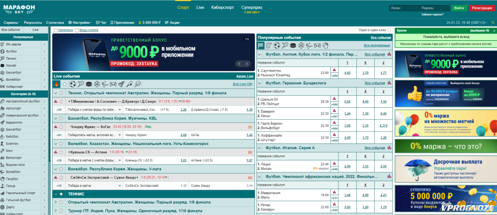Viewport: 497px width, 215px height.
Task: Open the Настройки dropdown menu
Action: click(x=80, y=23)
